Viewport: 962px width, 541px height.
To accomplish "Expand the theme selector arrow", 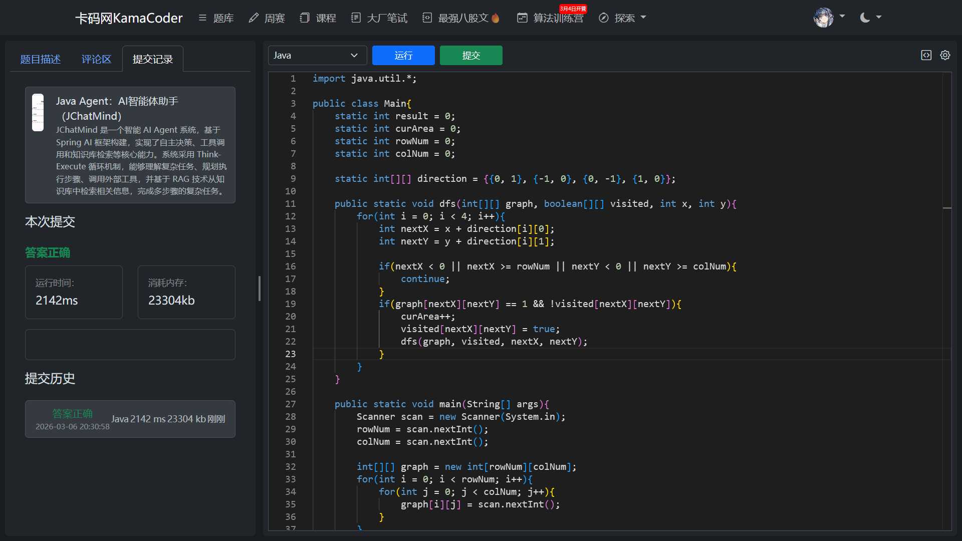I will pos(879,17).
